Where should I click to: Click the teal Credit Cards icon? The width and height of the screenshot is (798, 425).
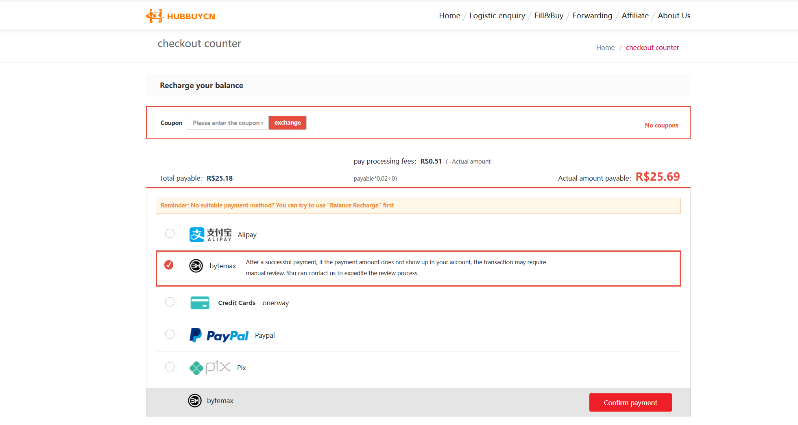click(x=200, y=303)
